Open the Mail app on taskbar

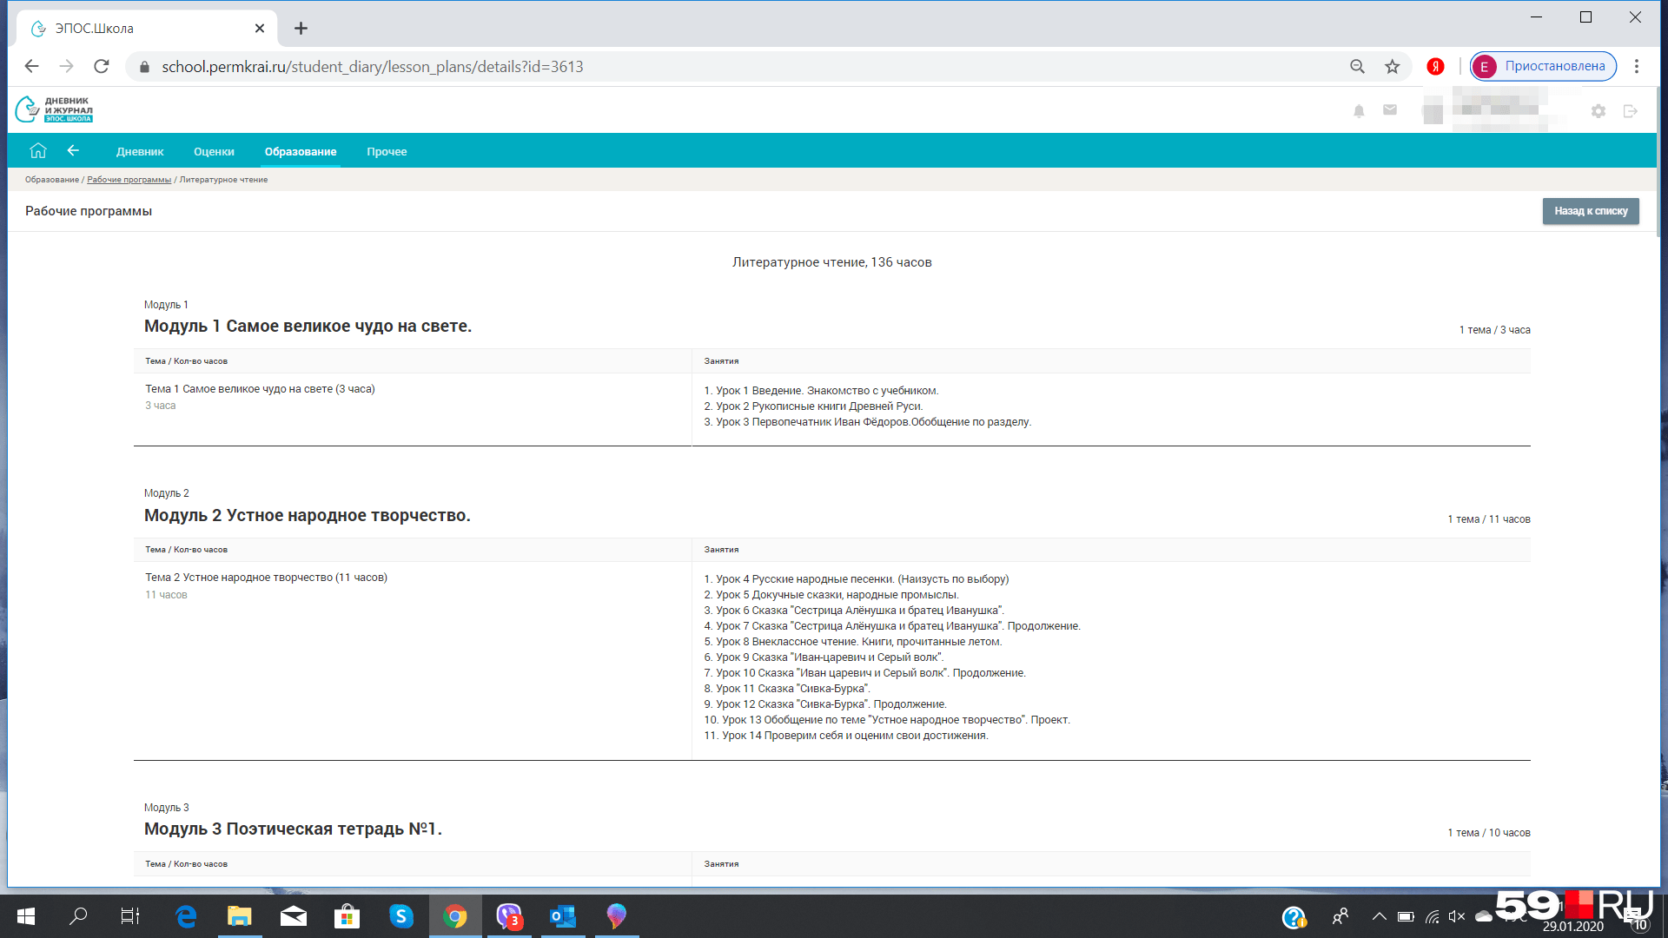[x=294, y=916]
